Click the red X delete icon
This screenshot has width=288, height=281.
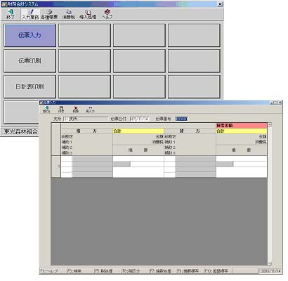(76, 109)
